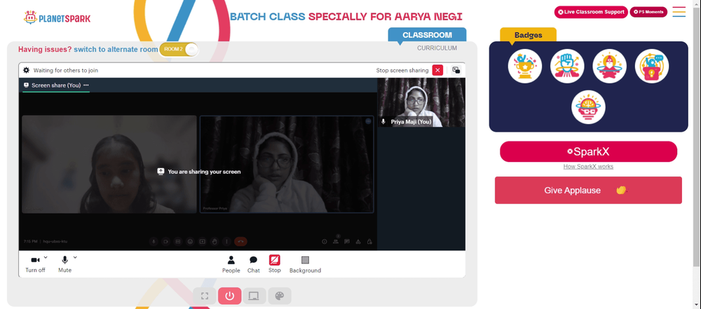701x309 pixels.
Task: Click the SparkX button
Action: click(588, 151)
